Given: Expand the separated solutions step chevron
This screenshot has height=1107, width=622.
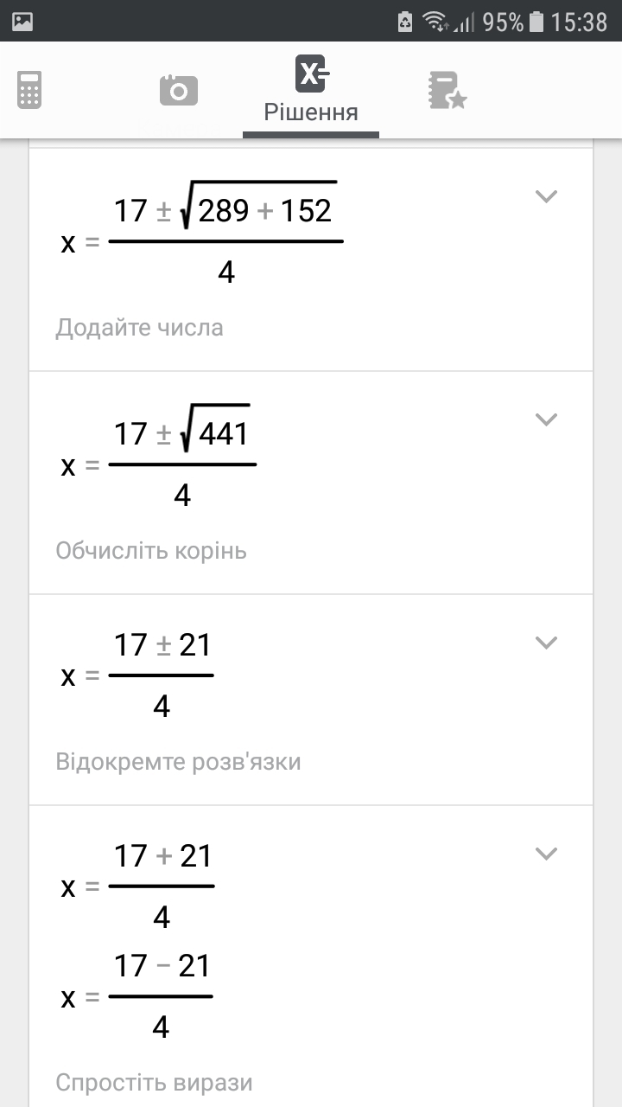Looking at the screenshot, I should pos(546,854).
